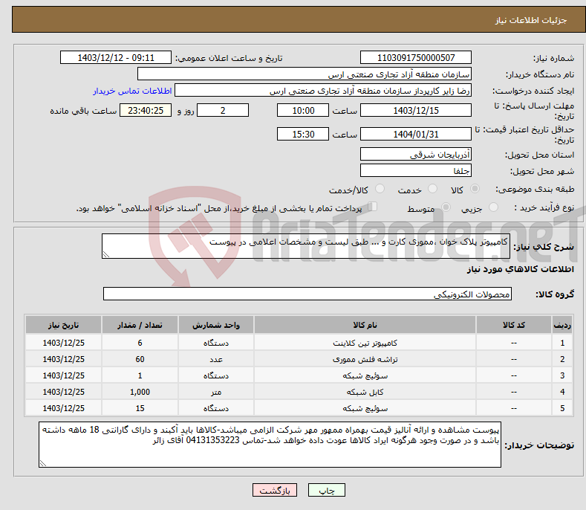Open the اطلاعات تماس خریدار link
Screen dimensions: 586x510
pyautogui.click(x=132, y=91)
